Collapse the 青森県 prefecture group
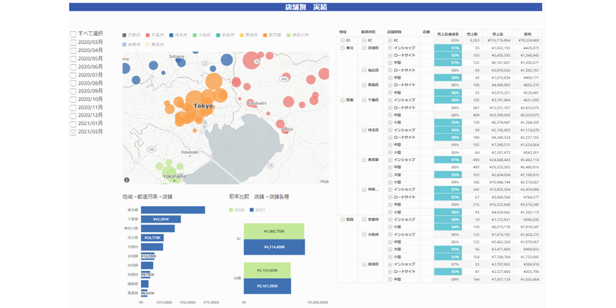 pos(364,85)
